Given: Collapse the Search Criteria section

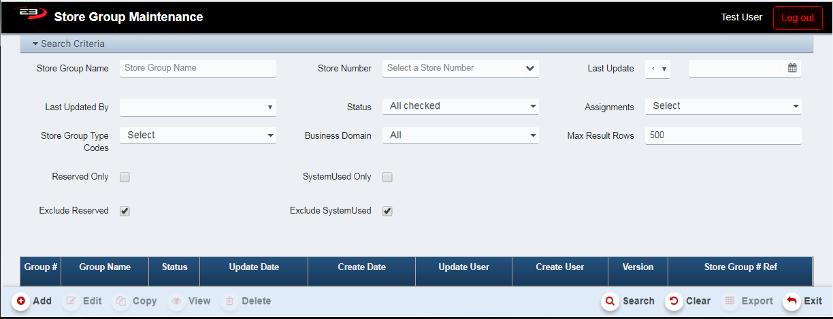Looking at the screenshot, I should [35, 44].
